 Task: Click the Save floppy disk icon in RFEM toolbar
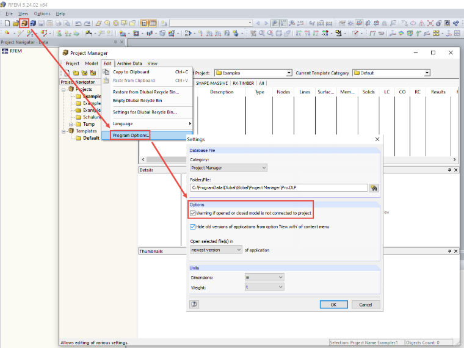[x=42, y=23]
